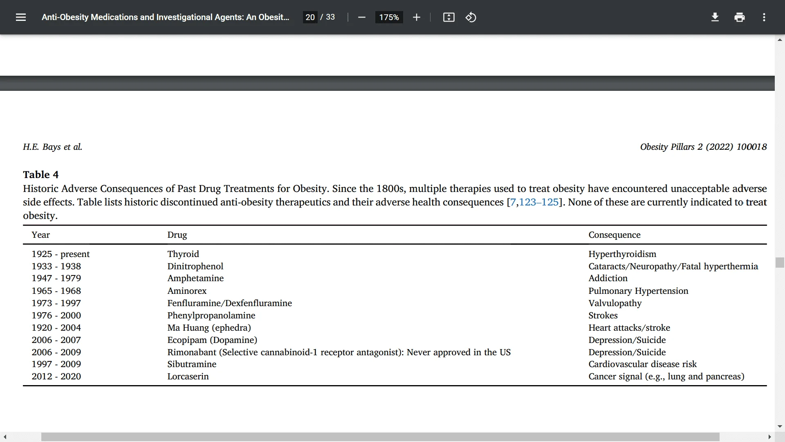Edit the 175% zoom level field
This screenshot has width=785, height=442.
(389, 17)
